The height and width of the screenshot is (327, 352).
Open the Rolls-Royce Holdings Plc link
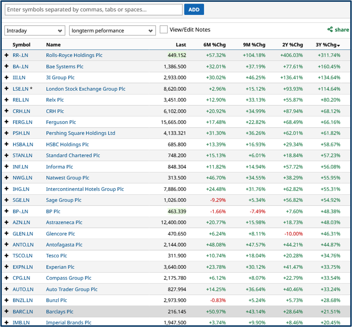point(74,55)
